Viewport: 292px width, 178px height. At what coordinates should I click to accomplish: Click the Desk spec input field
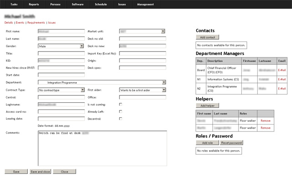tap(142, 68)
